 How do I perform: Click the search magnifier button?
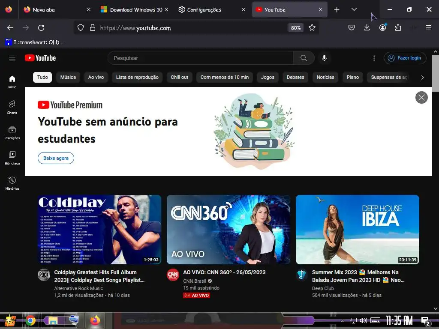pos(304,58)
